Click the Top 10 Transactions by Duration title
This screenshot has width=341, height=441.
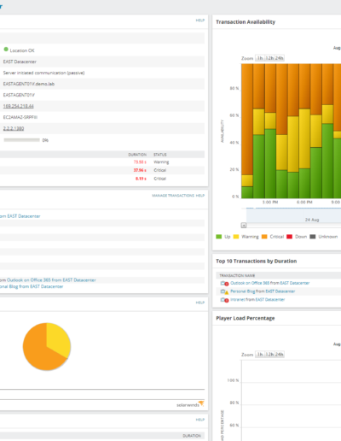point(257,261)
